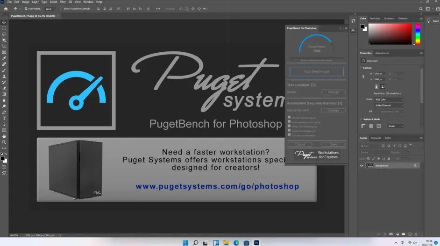Select the Rectangular Marquee tool
This screenshot has height=246, width=440.
pyautogui.click(x=4, y=28)
